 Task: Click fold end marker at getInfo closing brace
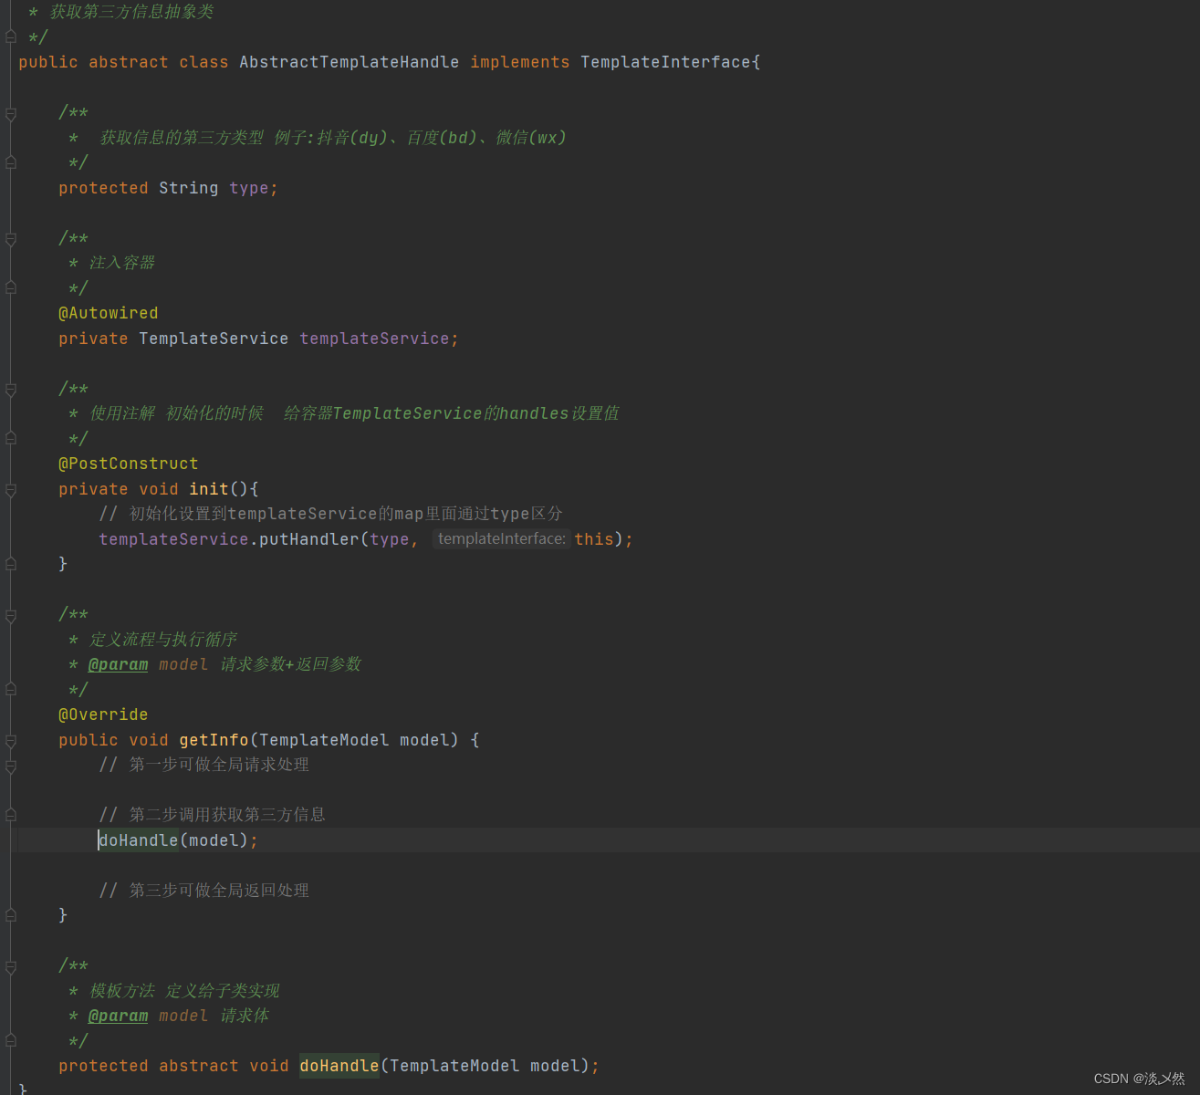coord(11,914)
